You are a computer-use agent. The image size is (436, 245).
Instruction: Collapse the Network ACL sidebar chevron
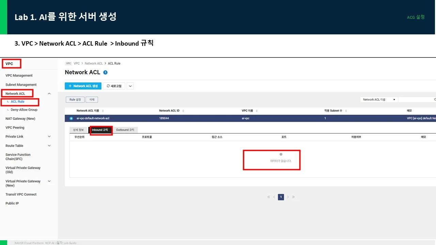point(49,94)
